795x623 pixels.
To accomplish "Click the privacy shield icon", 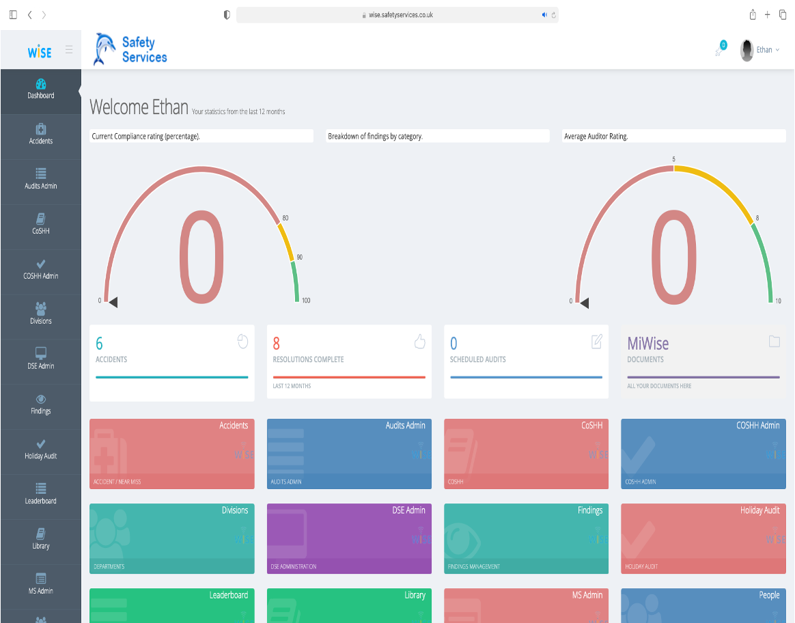I will pos(227,15).
